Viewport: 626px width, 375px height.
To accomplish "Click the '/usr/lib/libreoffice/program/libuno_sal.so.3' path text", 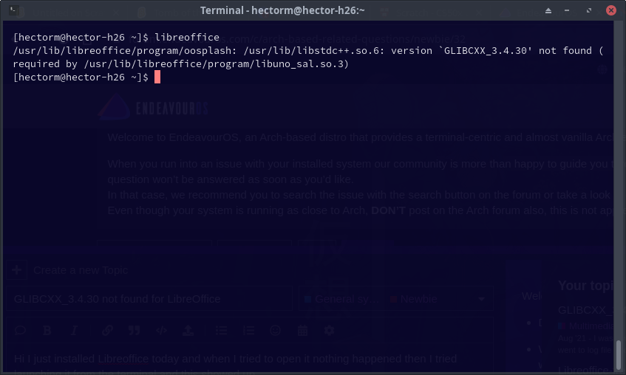I will pyautogui.click(x=213, y=63).
